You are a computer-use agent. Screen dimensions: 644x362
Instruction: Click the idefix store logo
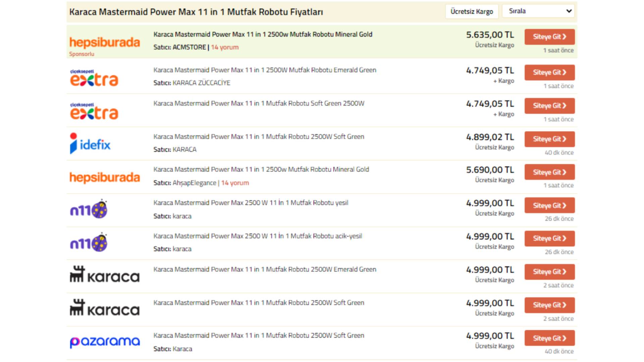click(90, 143)
